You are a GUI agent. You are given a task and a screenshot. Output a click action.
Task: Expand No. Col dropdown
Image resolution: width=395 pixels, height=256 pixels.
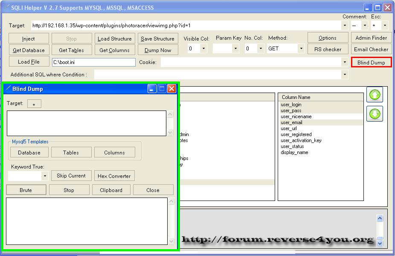[x=261, y=48]
